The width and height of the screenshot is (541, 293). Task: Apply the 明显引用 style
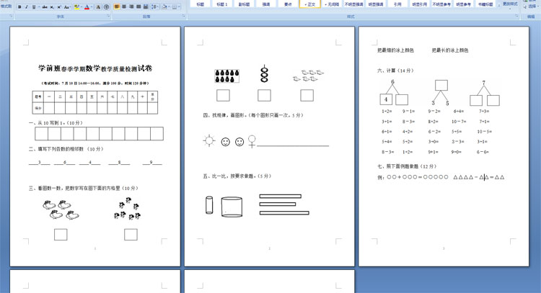point(420,4)
